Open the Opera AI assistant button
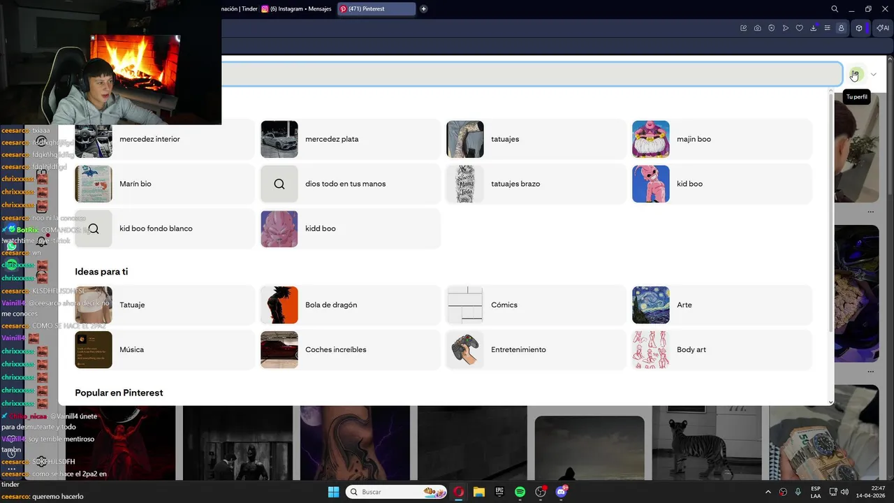Image resolution: width=894 pixels, height=503 pixels. point(883,28)
